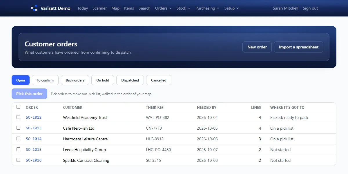Click the Pick this order button
The width and height of the screenshot is (348, 174).
click(x=29, y=94)
